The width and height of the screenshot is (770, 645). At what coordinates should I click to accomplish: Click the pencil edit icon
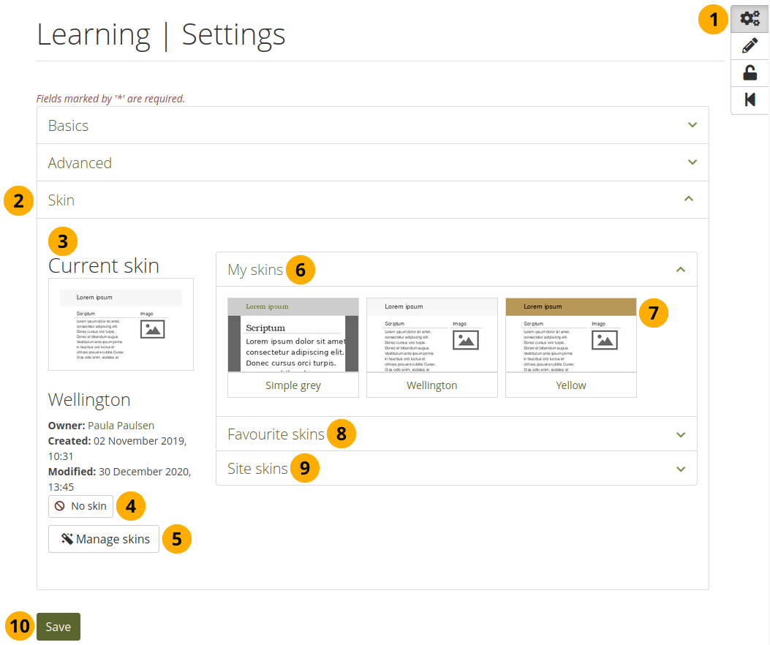click(750, 46)
